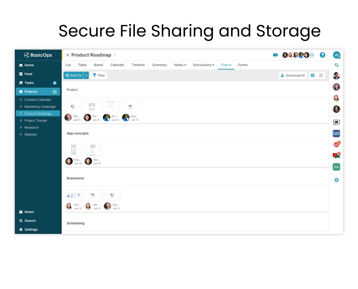Click the announcements megaphone icon in the sidebar

(x=336, y=122)
